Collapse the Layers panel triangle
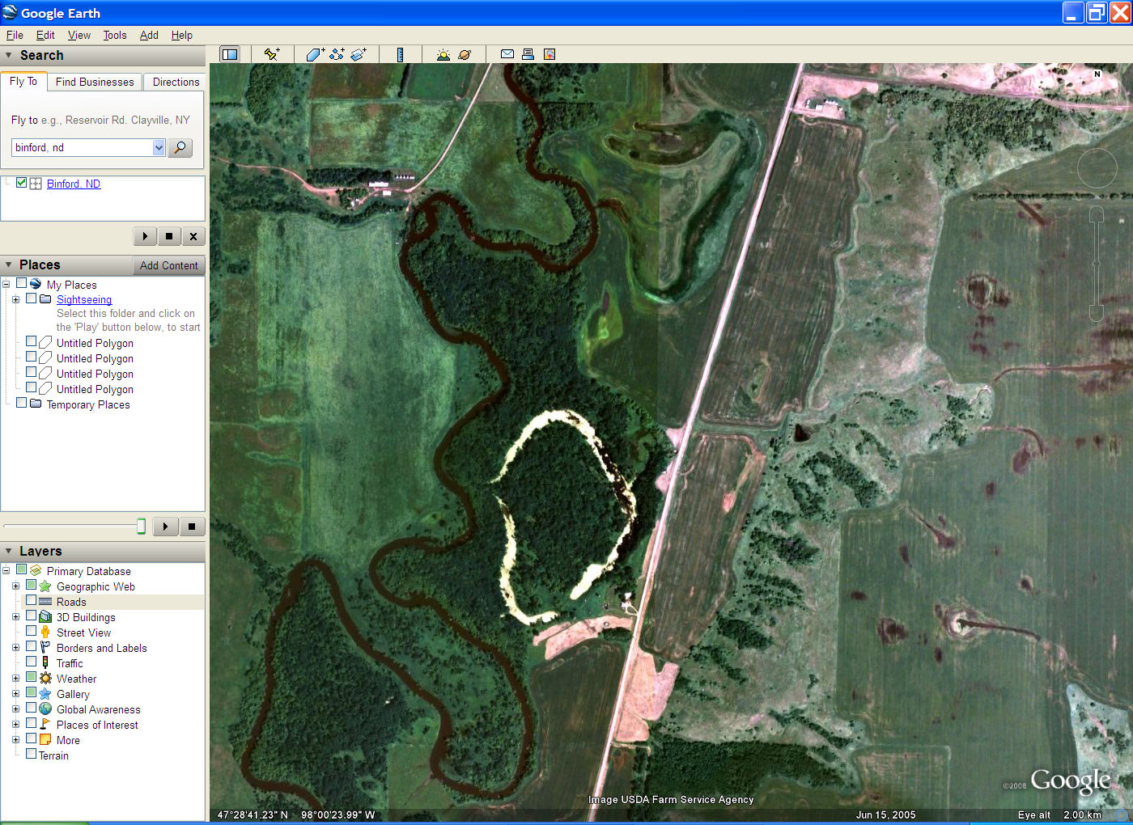This screenshot has width=1133, height=825. coord(9,551)
